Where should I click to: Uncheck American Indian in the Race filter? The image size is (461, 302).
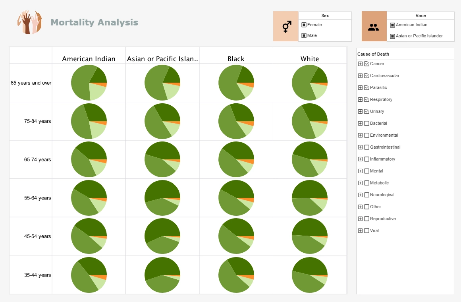click(392, 25)
